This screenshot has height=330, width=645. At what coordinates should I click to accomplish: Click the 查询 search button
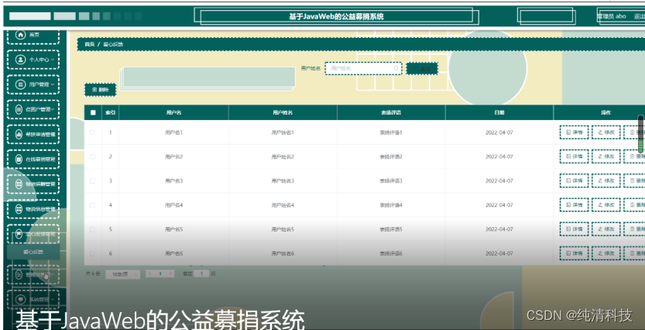point(422,69)
